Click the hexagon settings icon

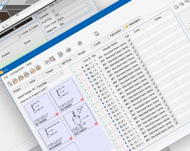[x=80, y=43]
